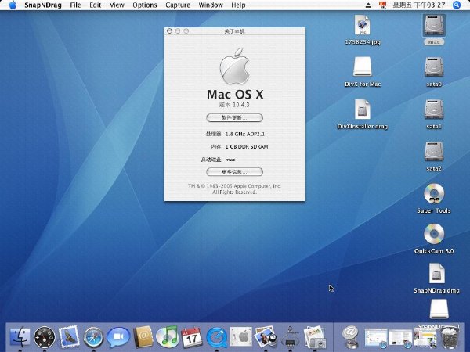The width and height of the screenshot is (470, 352).
Task: Click the memory text 1 GB DDR SDRAM
Action: (247, 147)
